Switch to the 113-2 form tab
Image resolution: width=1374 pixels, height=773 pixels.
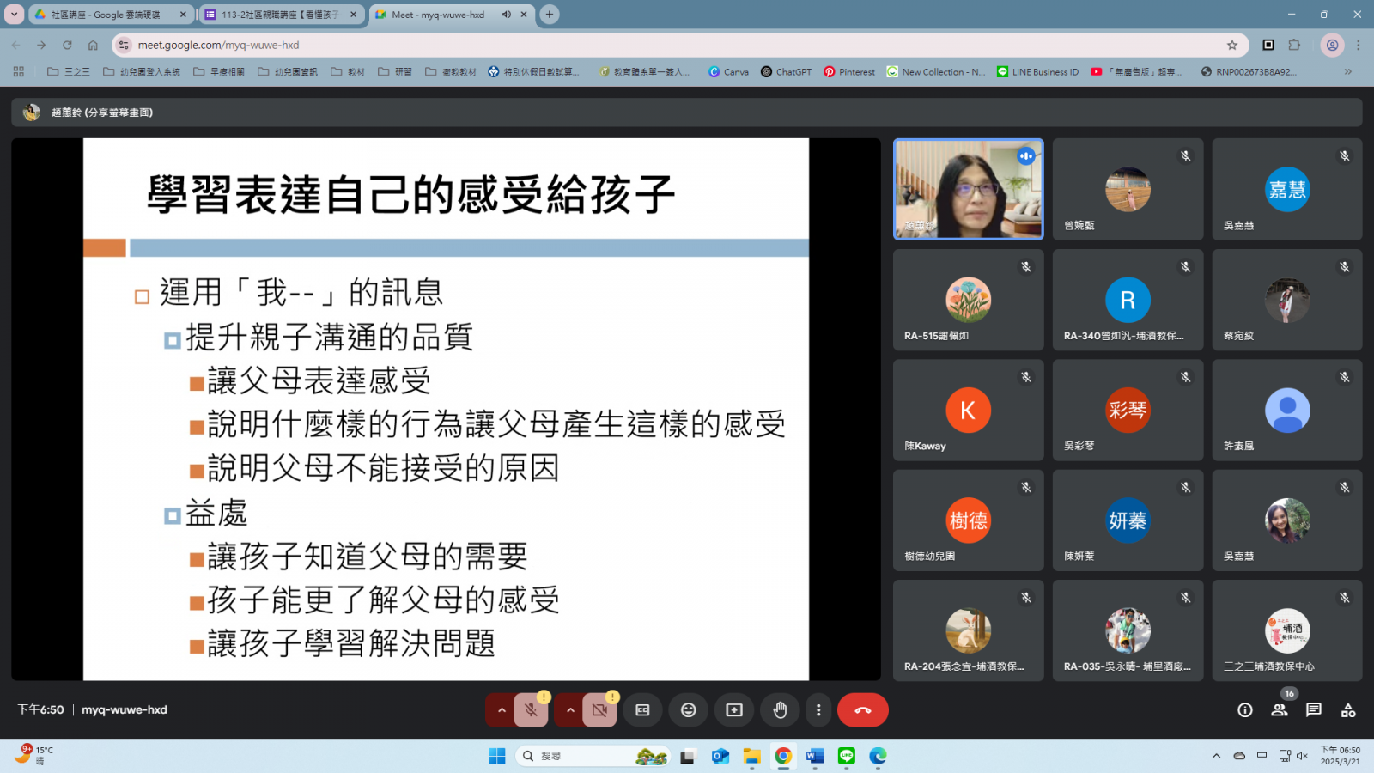click(x=279, y=15)
